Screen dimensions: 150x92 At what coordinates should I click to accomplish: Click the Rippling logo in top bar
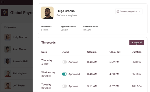tap(3, 2)
